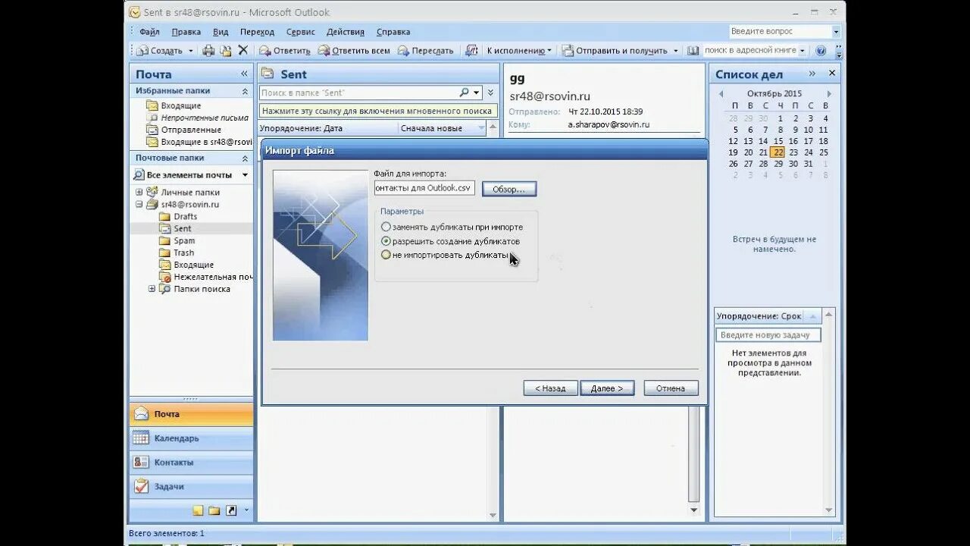Open the Spam folder

pyautogui.click(x=184, y=241)
